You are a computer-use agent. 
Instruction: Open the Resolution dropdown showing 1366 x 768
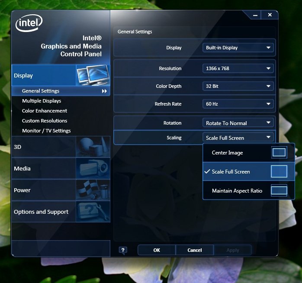[x=238, y=68]
